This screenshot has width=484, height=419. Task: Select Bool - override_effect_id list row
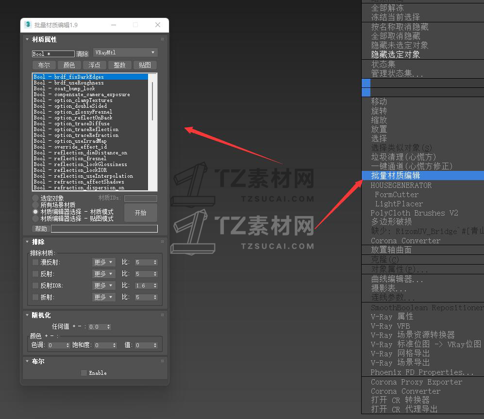90,147
